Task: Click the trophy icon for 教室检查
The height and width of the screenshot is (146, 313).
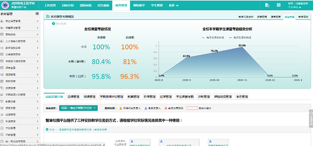Action: 2,101
